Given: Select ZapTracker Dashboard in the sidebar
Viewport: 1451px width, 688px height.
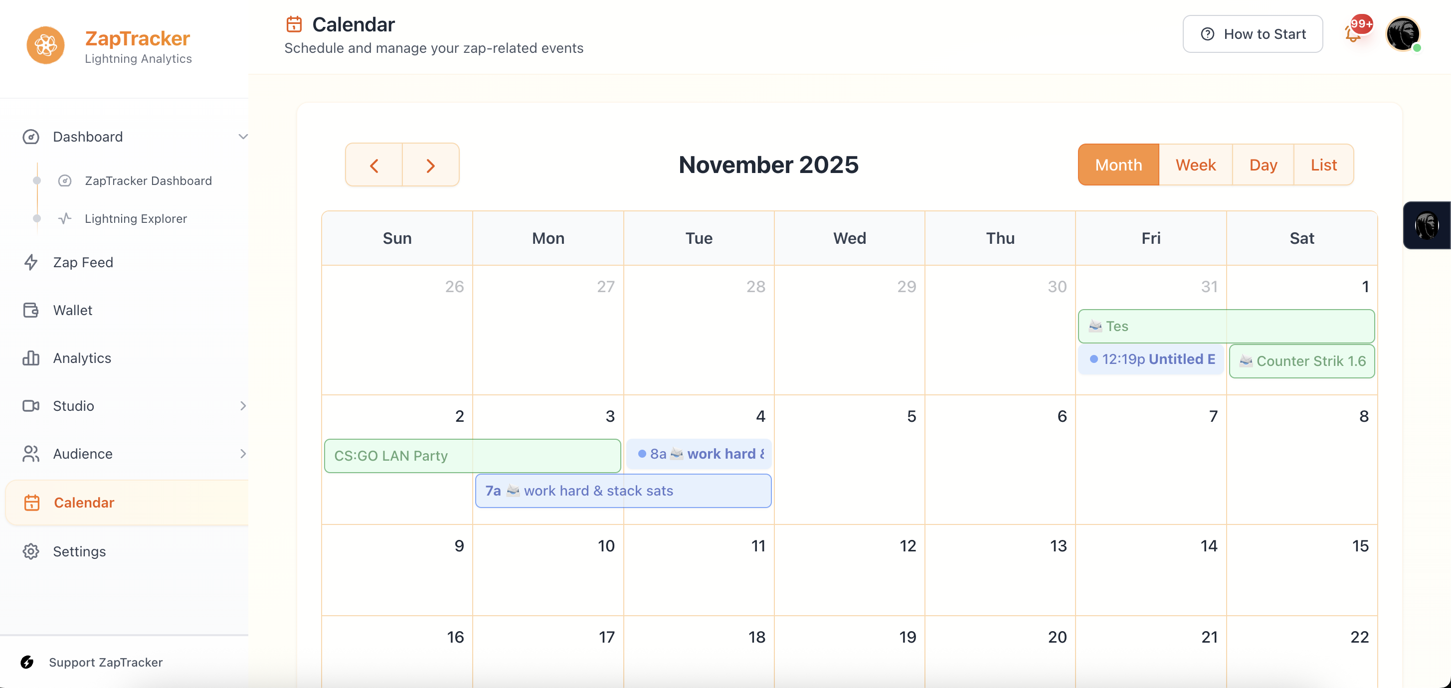Looking at the screenshot, I should [x=148, y=181].
